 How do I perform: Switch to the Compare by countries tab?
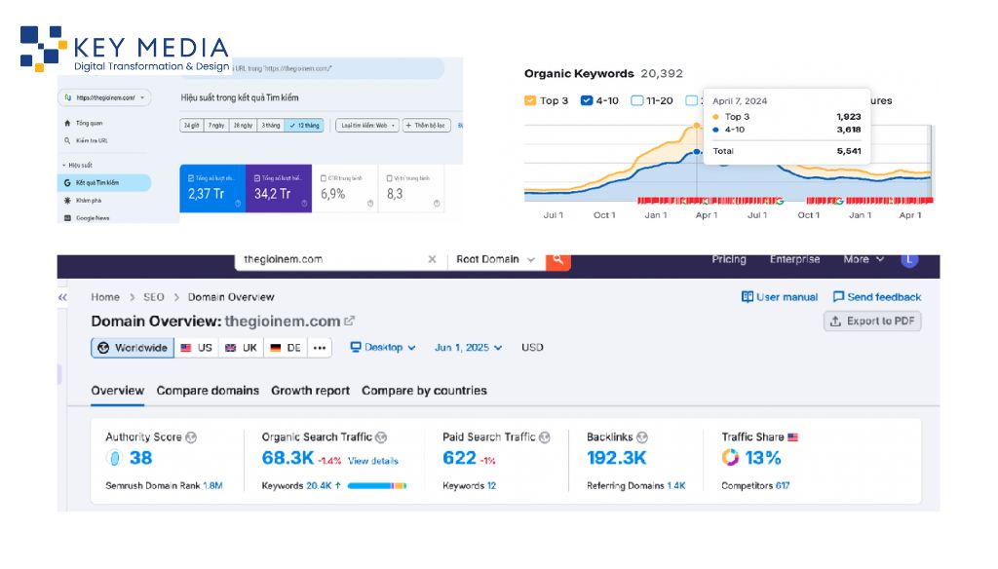pyautogui.click(x=424, y=391)
